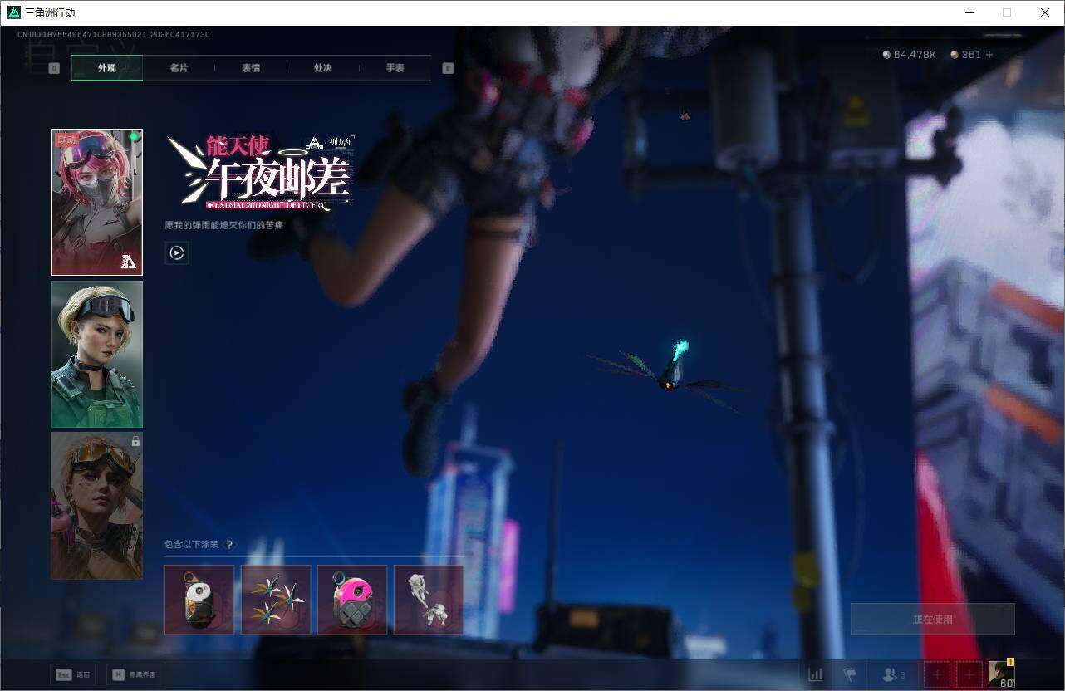Viewport: 1065px width, 691px height.
Task: Play the 午夜邮差 skin preview video
Action: (x=176, y=252)
